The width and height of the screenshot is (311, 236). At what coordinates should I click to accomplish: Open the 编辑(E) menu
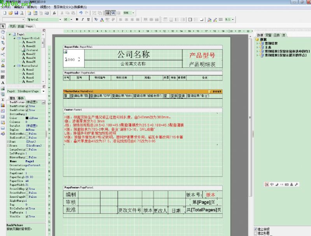pyautogui.click(x=19, y=7)
